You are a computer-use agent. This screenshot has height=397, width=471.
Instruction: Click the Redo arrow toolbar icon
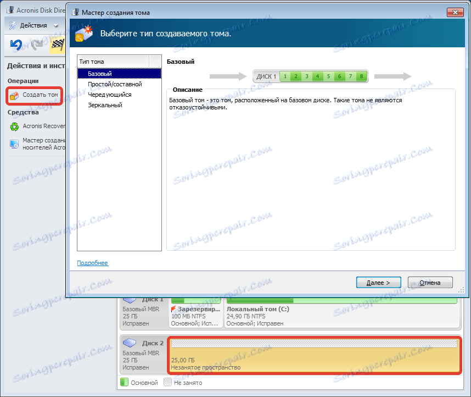[37, 45]
